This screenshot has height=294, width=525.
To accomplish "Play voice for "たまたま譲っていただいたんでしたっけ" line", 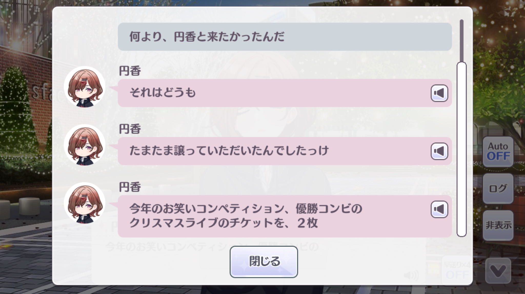I will click(439, 151).
